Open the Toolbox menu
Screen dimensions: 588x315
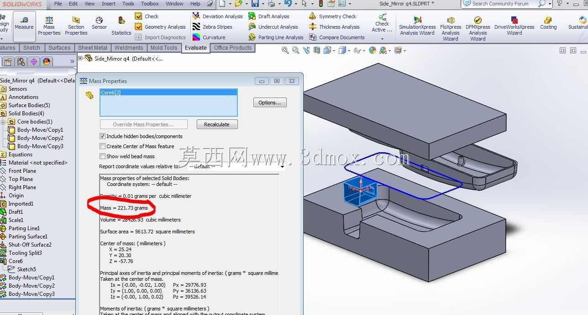pos(150,4)
